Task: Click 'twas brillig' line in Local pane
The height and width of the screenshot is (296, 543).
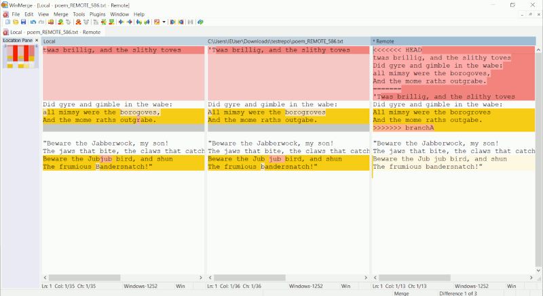Action: 112,50
